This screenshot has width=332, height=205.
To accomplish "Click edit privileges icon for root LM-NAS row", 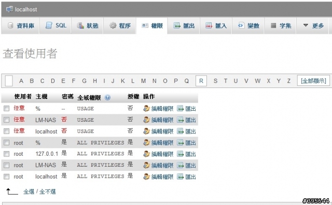I will click(146, 165).
